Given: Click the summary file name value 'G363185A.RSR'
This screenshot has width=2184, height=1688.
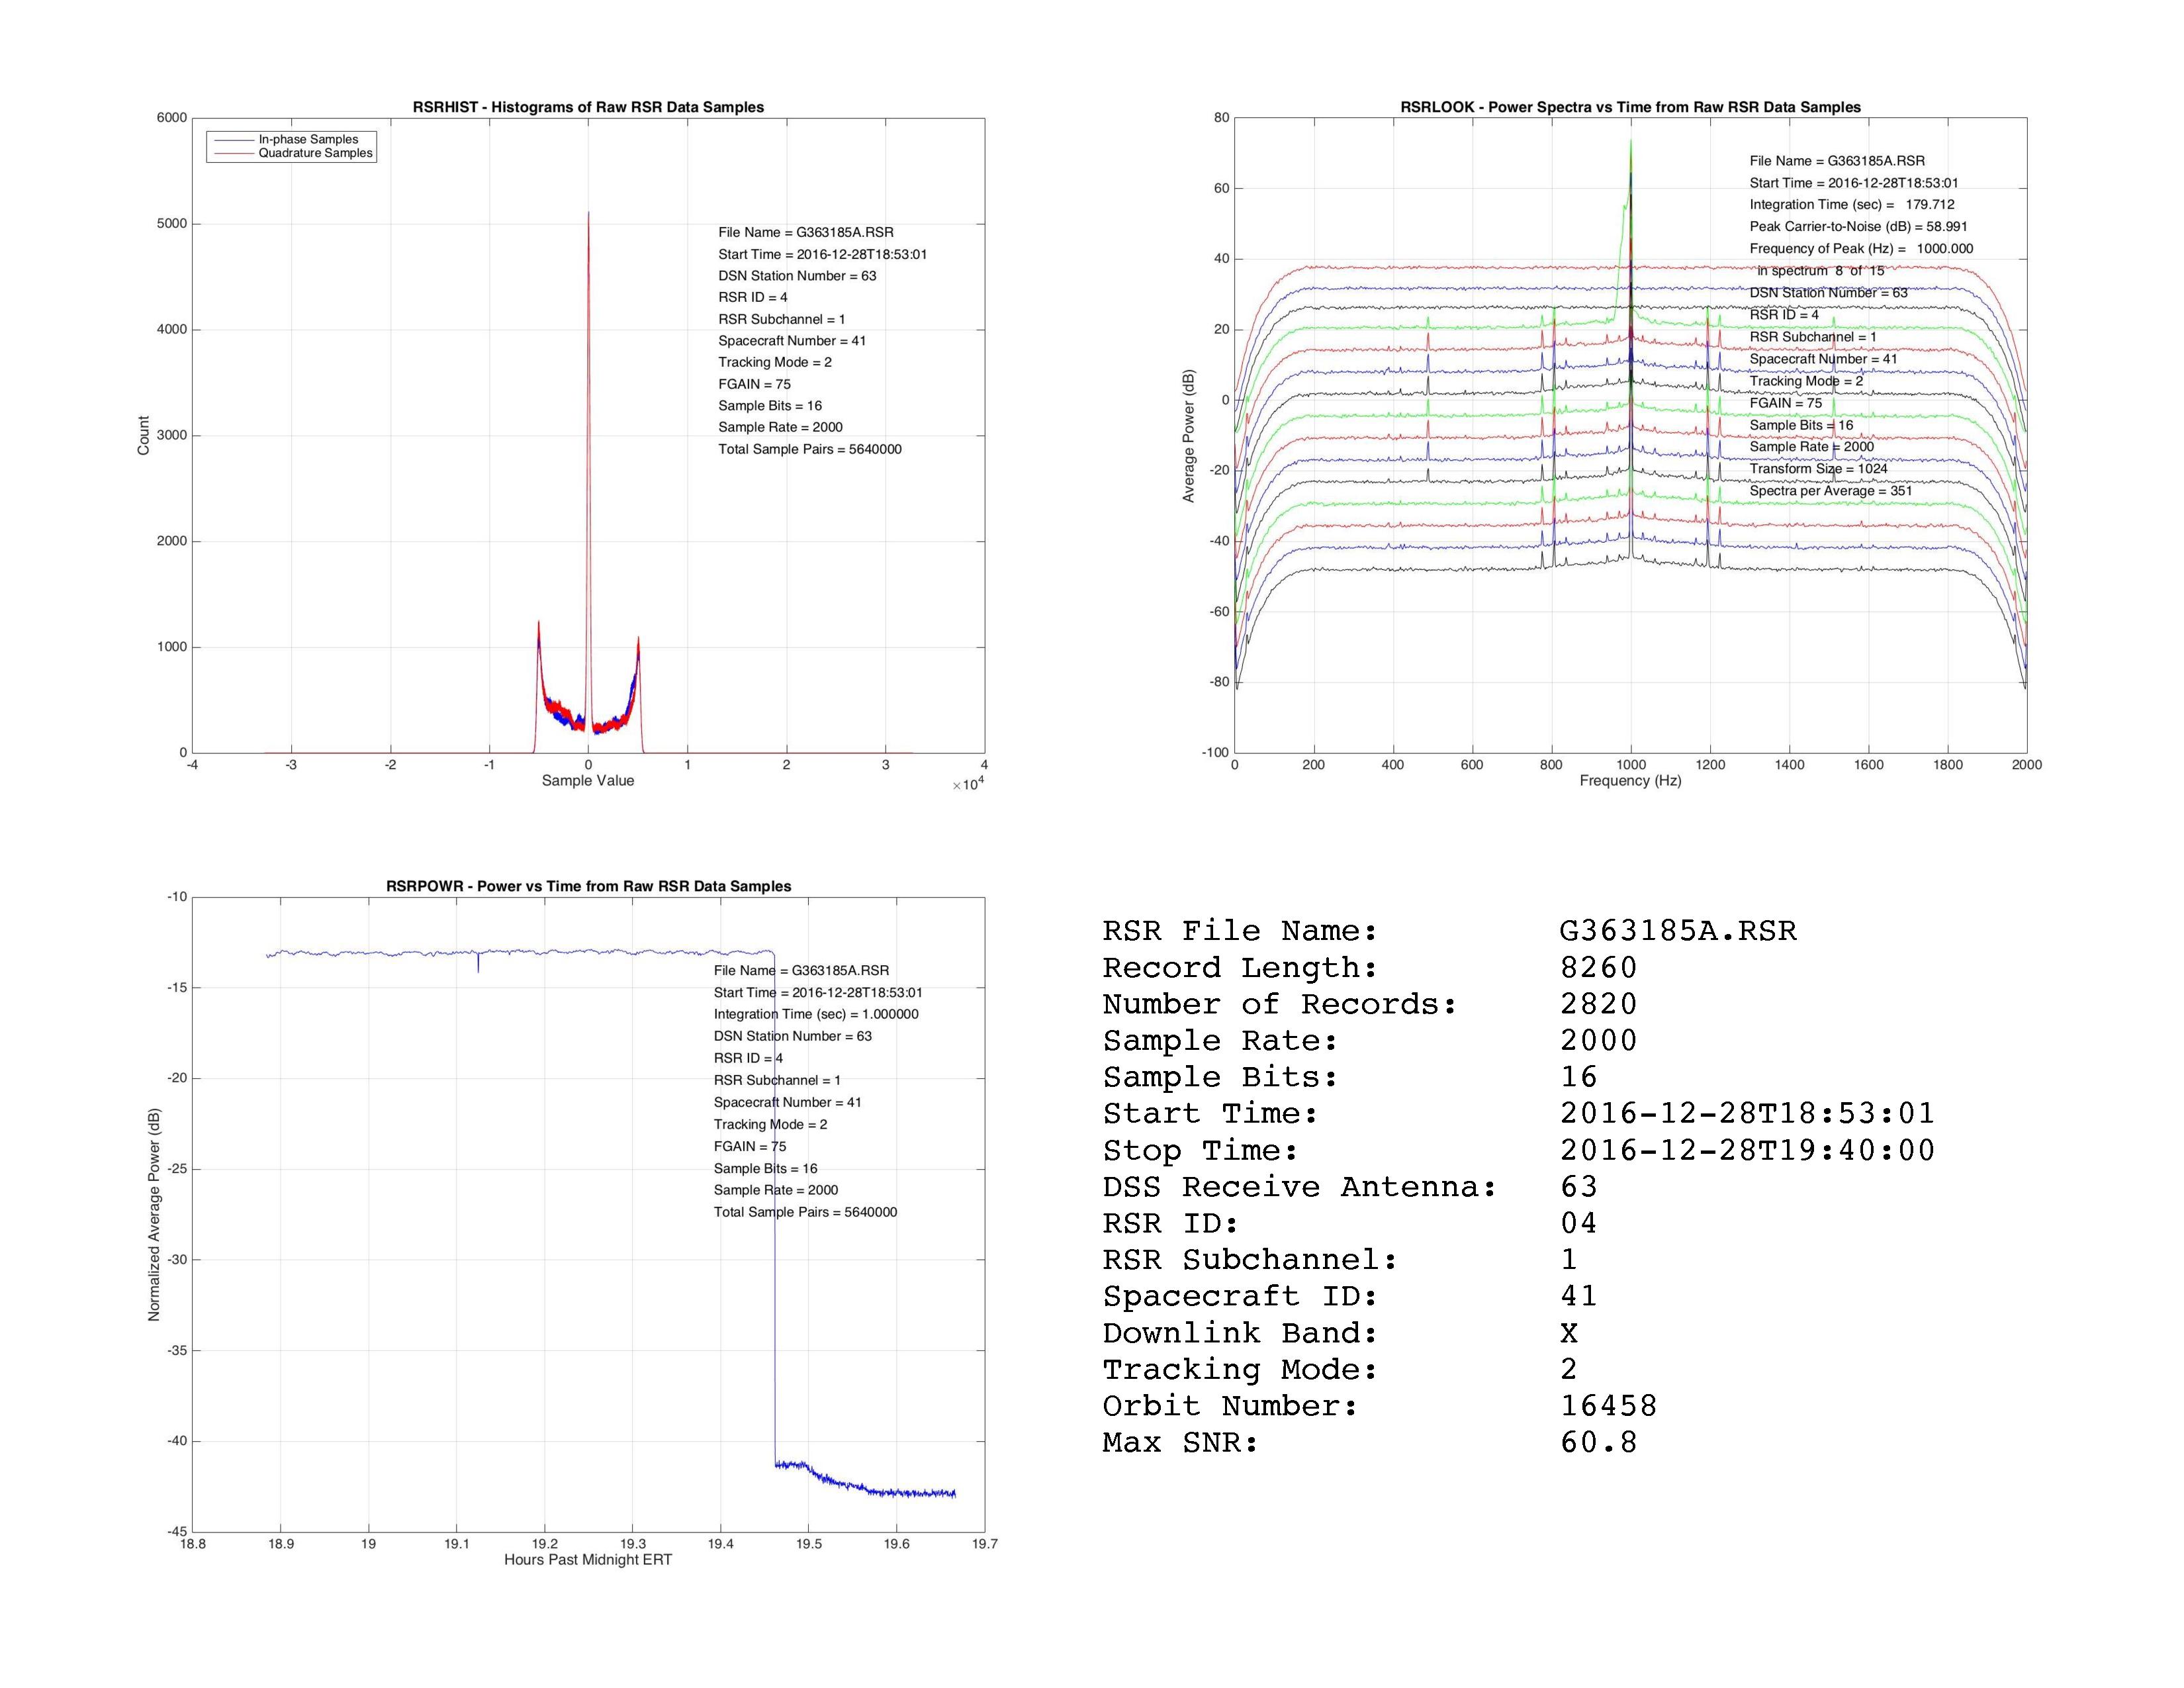Looking at the screenshot, I should pos(1678,931).
